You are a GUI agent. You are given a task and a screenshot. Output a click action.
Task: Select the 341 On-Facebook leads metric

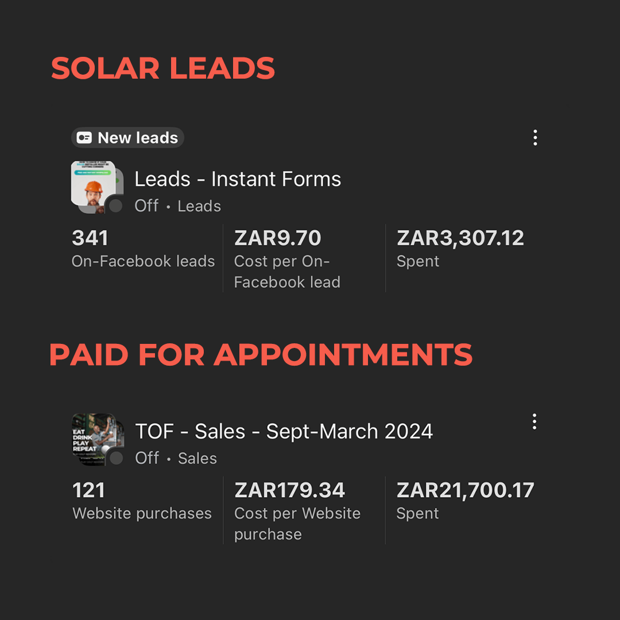[x=90, y=238]
